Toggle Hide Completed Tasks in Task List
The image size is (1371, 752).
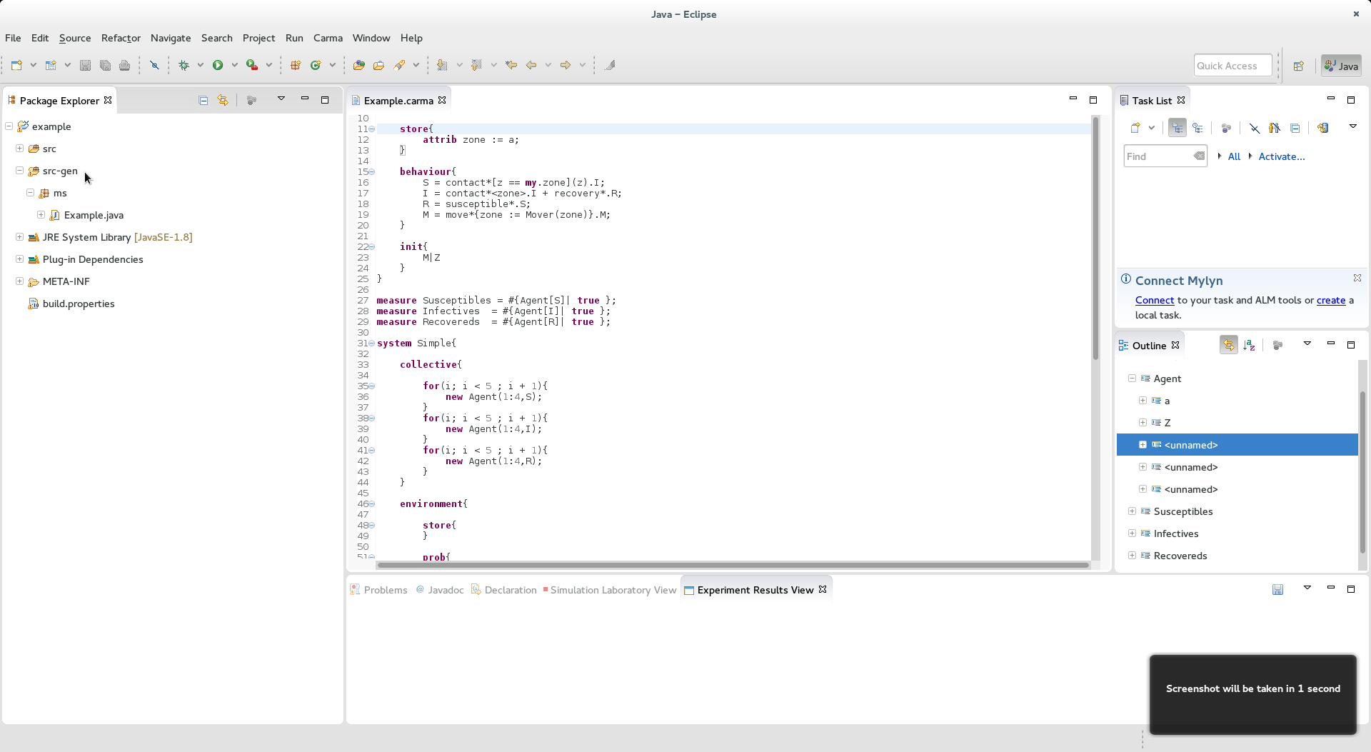(1255, 128)
